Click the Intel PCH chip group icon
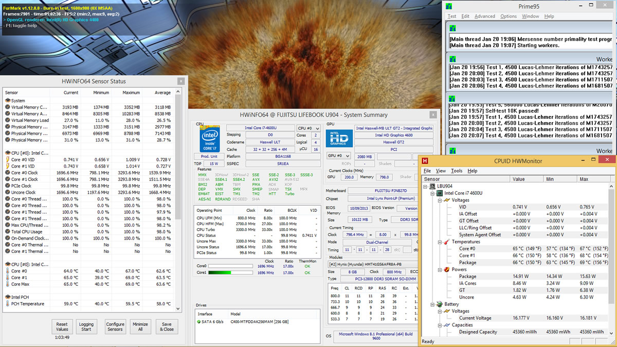 7,297
